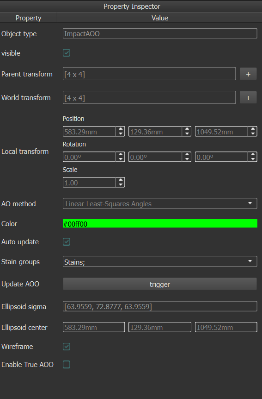Click the Object type ImpactAOO field
This screenshot has height=399, width=262.
[x=160, y=33]
